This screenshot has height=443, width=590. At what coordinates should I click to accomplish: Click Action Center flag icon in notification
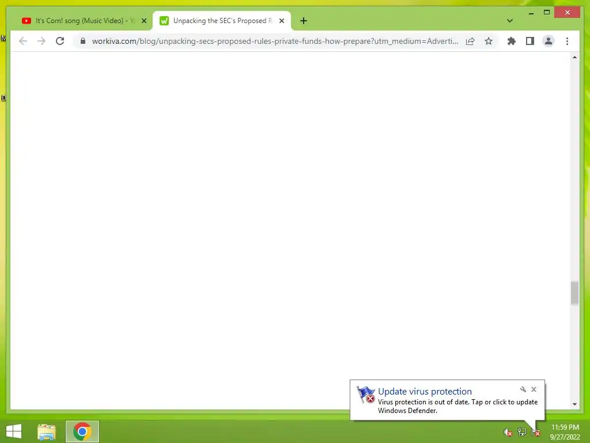click(x=365, y=395)
